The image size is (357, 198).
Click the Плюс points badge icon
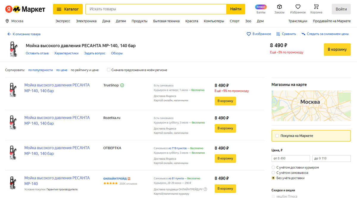point(261,7)
